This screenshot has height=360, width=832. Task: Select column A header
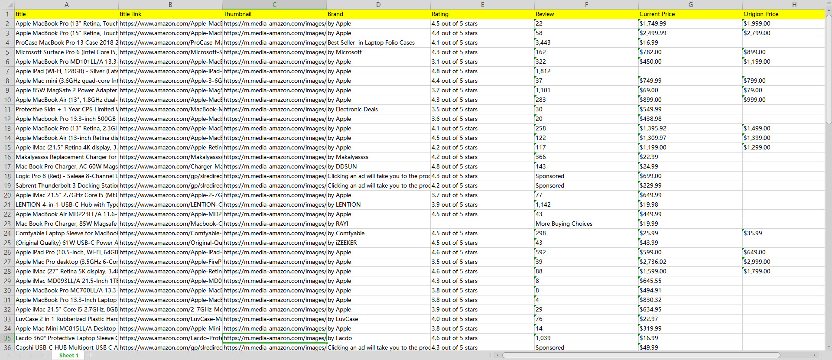pyautogui.click(x=66, y=5)
